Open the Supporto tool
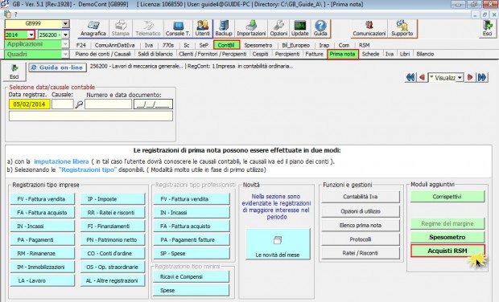Screen dimensions: 499x302 coord(402,28)
